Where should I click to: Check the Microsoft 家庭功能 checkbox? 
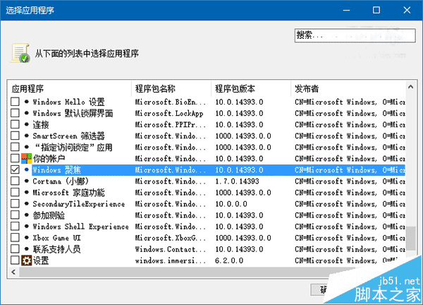coord(15,193)
